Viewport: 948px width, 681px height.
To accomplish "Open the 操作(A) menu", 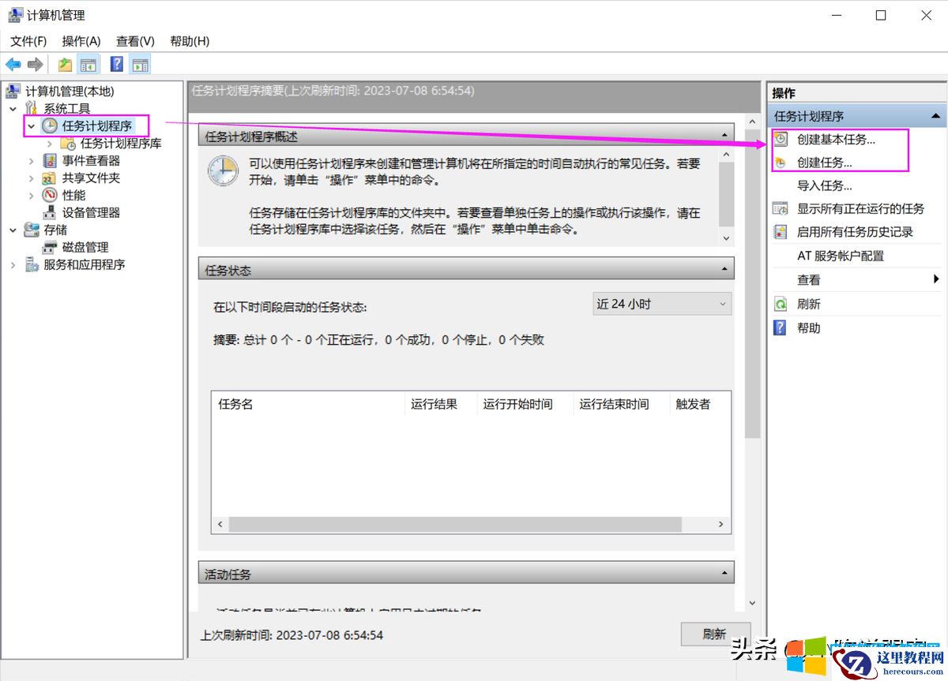I will [81, 41].
